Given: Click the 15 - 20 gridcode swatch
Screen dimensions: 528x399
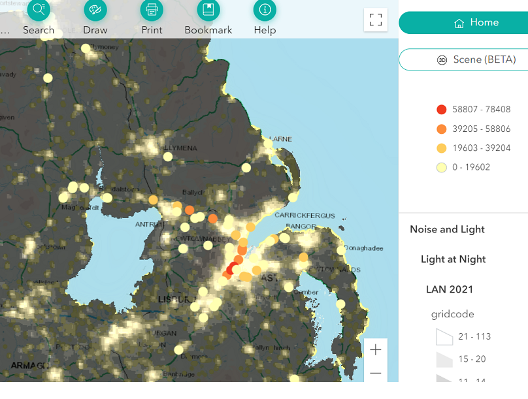Looking at the screenshot, I should click(444, 359).
